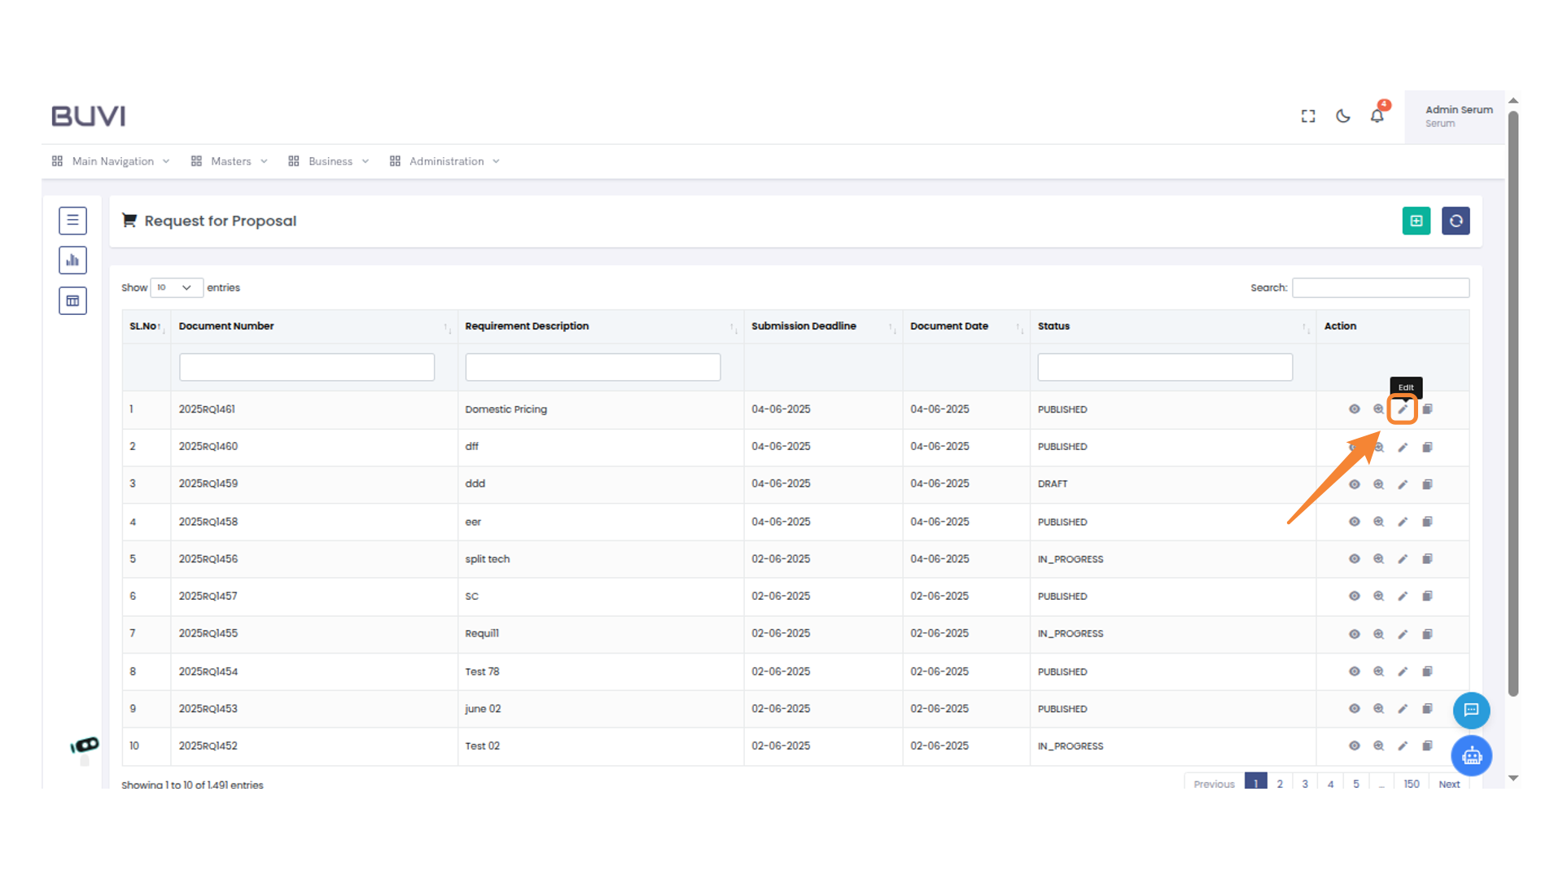This screenshot has height=879, width=1563.
Task: Open the notifications bell
Action: [x=1377, y=116]
